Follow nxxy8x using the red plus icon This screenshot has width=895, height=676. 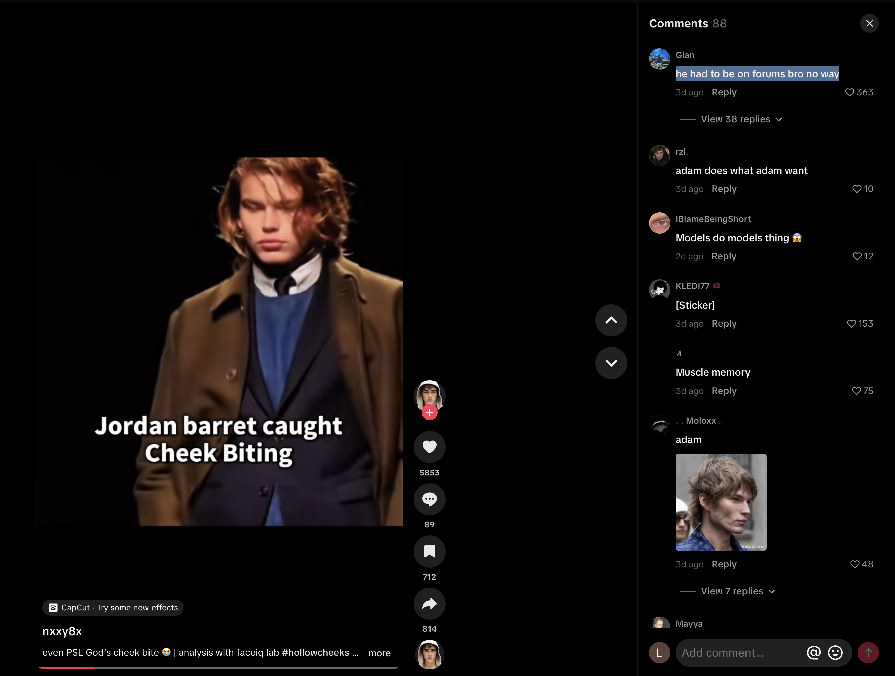pyautogui.click(x=429, y=412)
